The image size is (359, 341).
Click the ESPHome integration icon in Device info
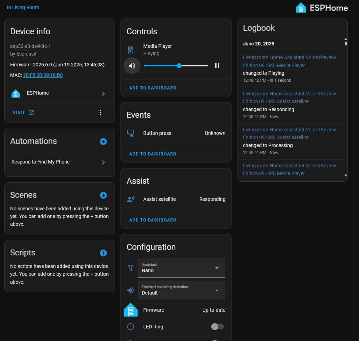16,93
